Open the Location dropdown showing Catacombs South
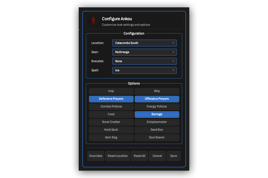The width and height of the screenshot is (268, 178). pos(144,43)
